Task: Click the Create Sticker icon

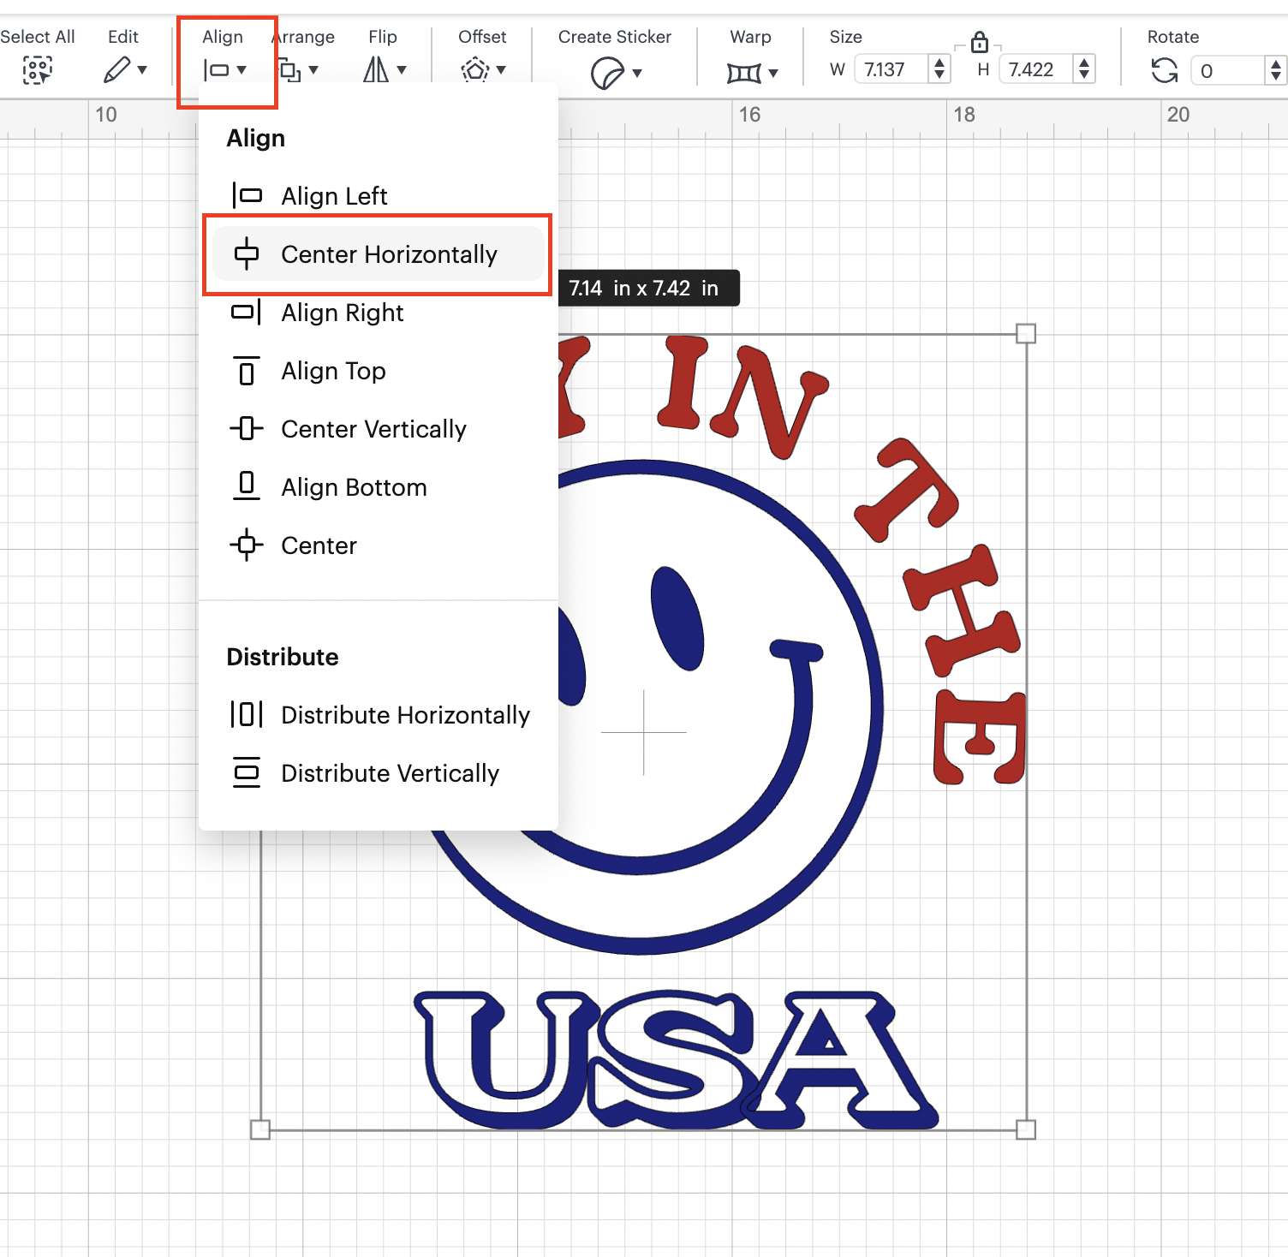Action: click(607, 73)
